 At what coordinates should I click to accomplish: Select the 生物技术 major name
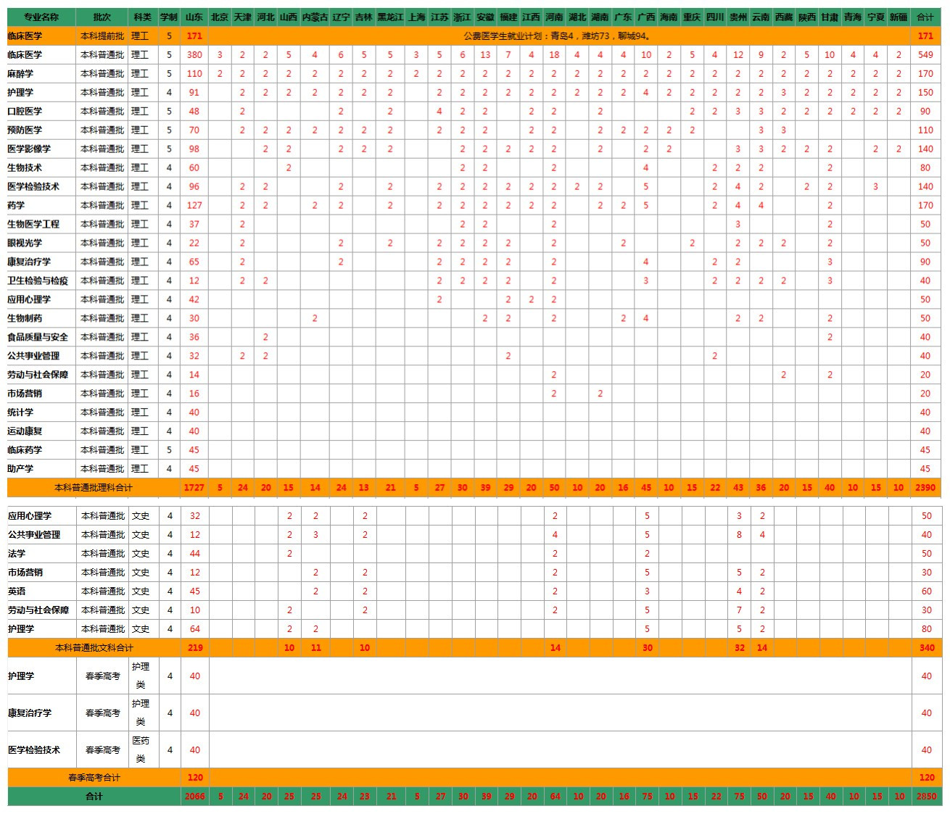(x=25, y=167)
